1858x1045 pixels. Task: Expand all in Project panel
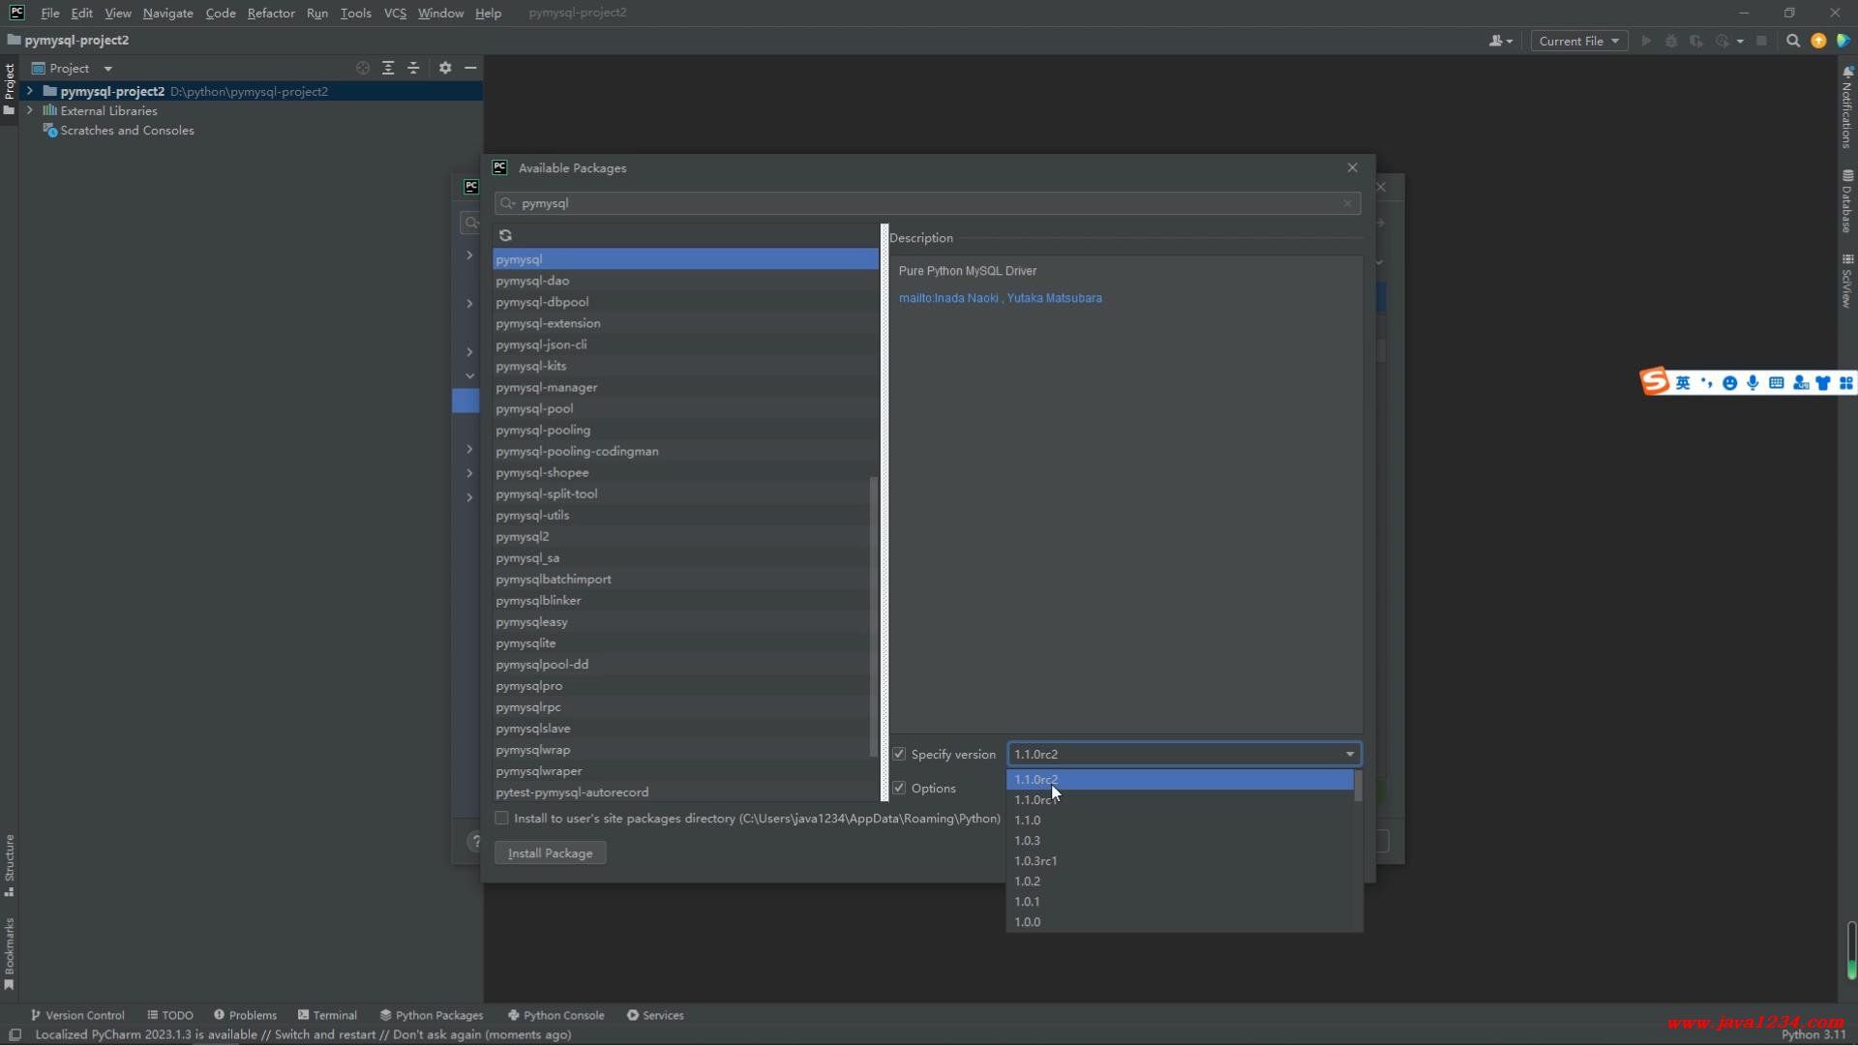(388, 68)
